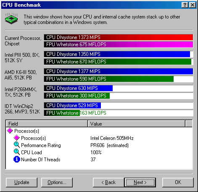Click the magenta FPU Whetstone 675 MFLOPS bar
The image size is (198, 192).
pos(119,45)
